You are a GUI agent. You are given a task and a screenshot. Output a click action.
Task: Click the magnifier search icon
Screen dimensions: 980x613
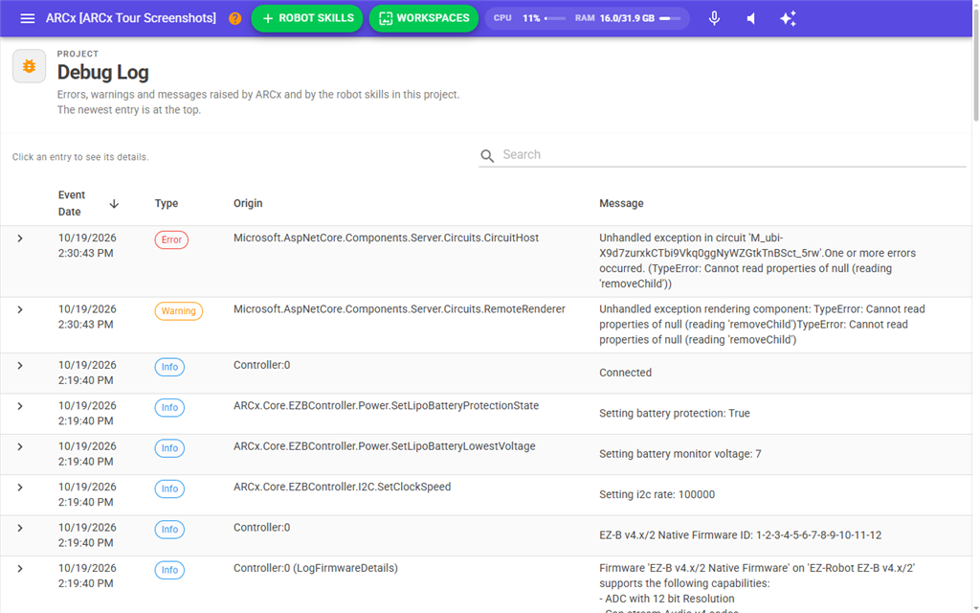click(x=487, y=155)
